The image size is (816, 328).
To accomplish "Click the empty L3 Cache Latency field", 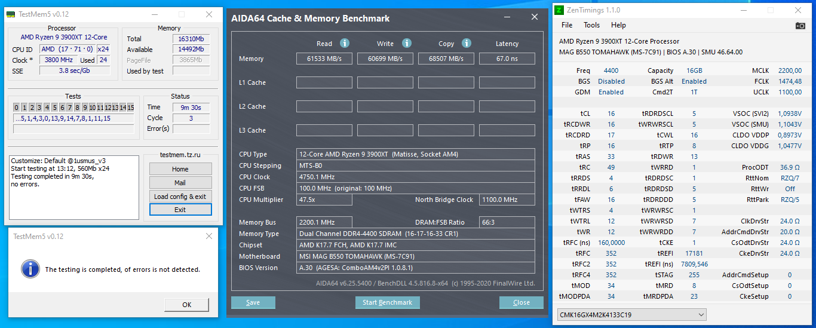I will pyautogui.click(x=507, y=130).
